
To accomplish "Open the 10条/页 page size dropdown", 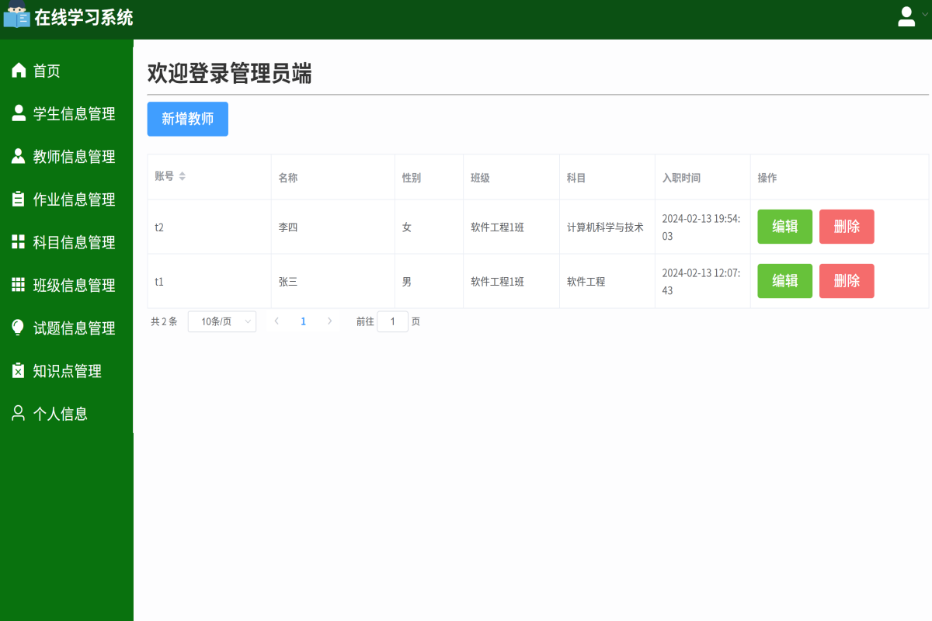I will pyautogui.click(x=221, y=321).
